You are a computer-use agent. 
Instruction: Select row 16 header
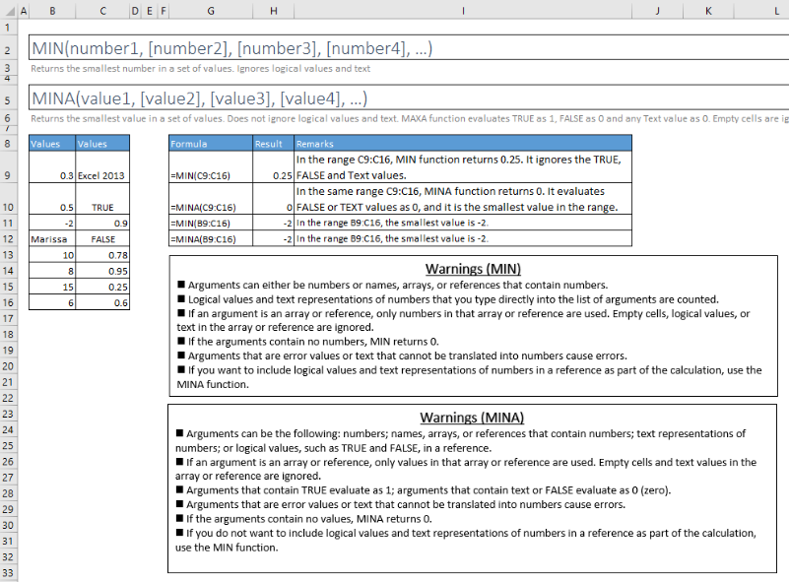[x=8, y=302]
